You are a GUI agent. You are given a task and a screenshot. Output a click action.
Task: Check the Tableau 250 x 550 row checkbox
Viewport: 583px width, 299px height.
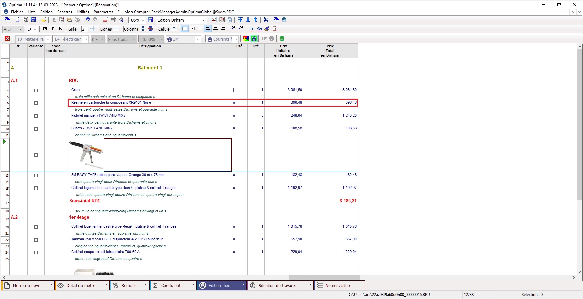pos(36,240)
